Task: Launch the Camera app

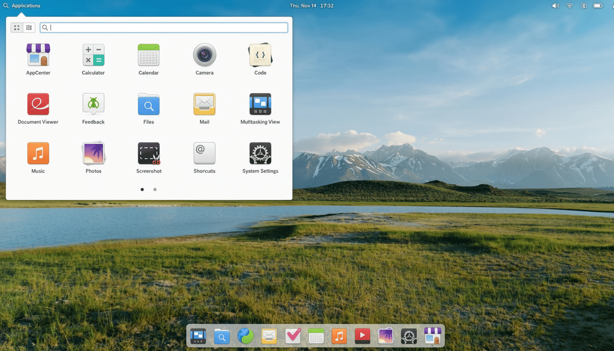Action: [x=204, y=55]
